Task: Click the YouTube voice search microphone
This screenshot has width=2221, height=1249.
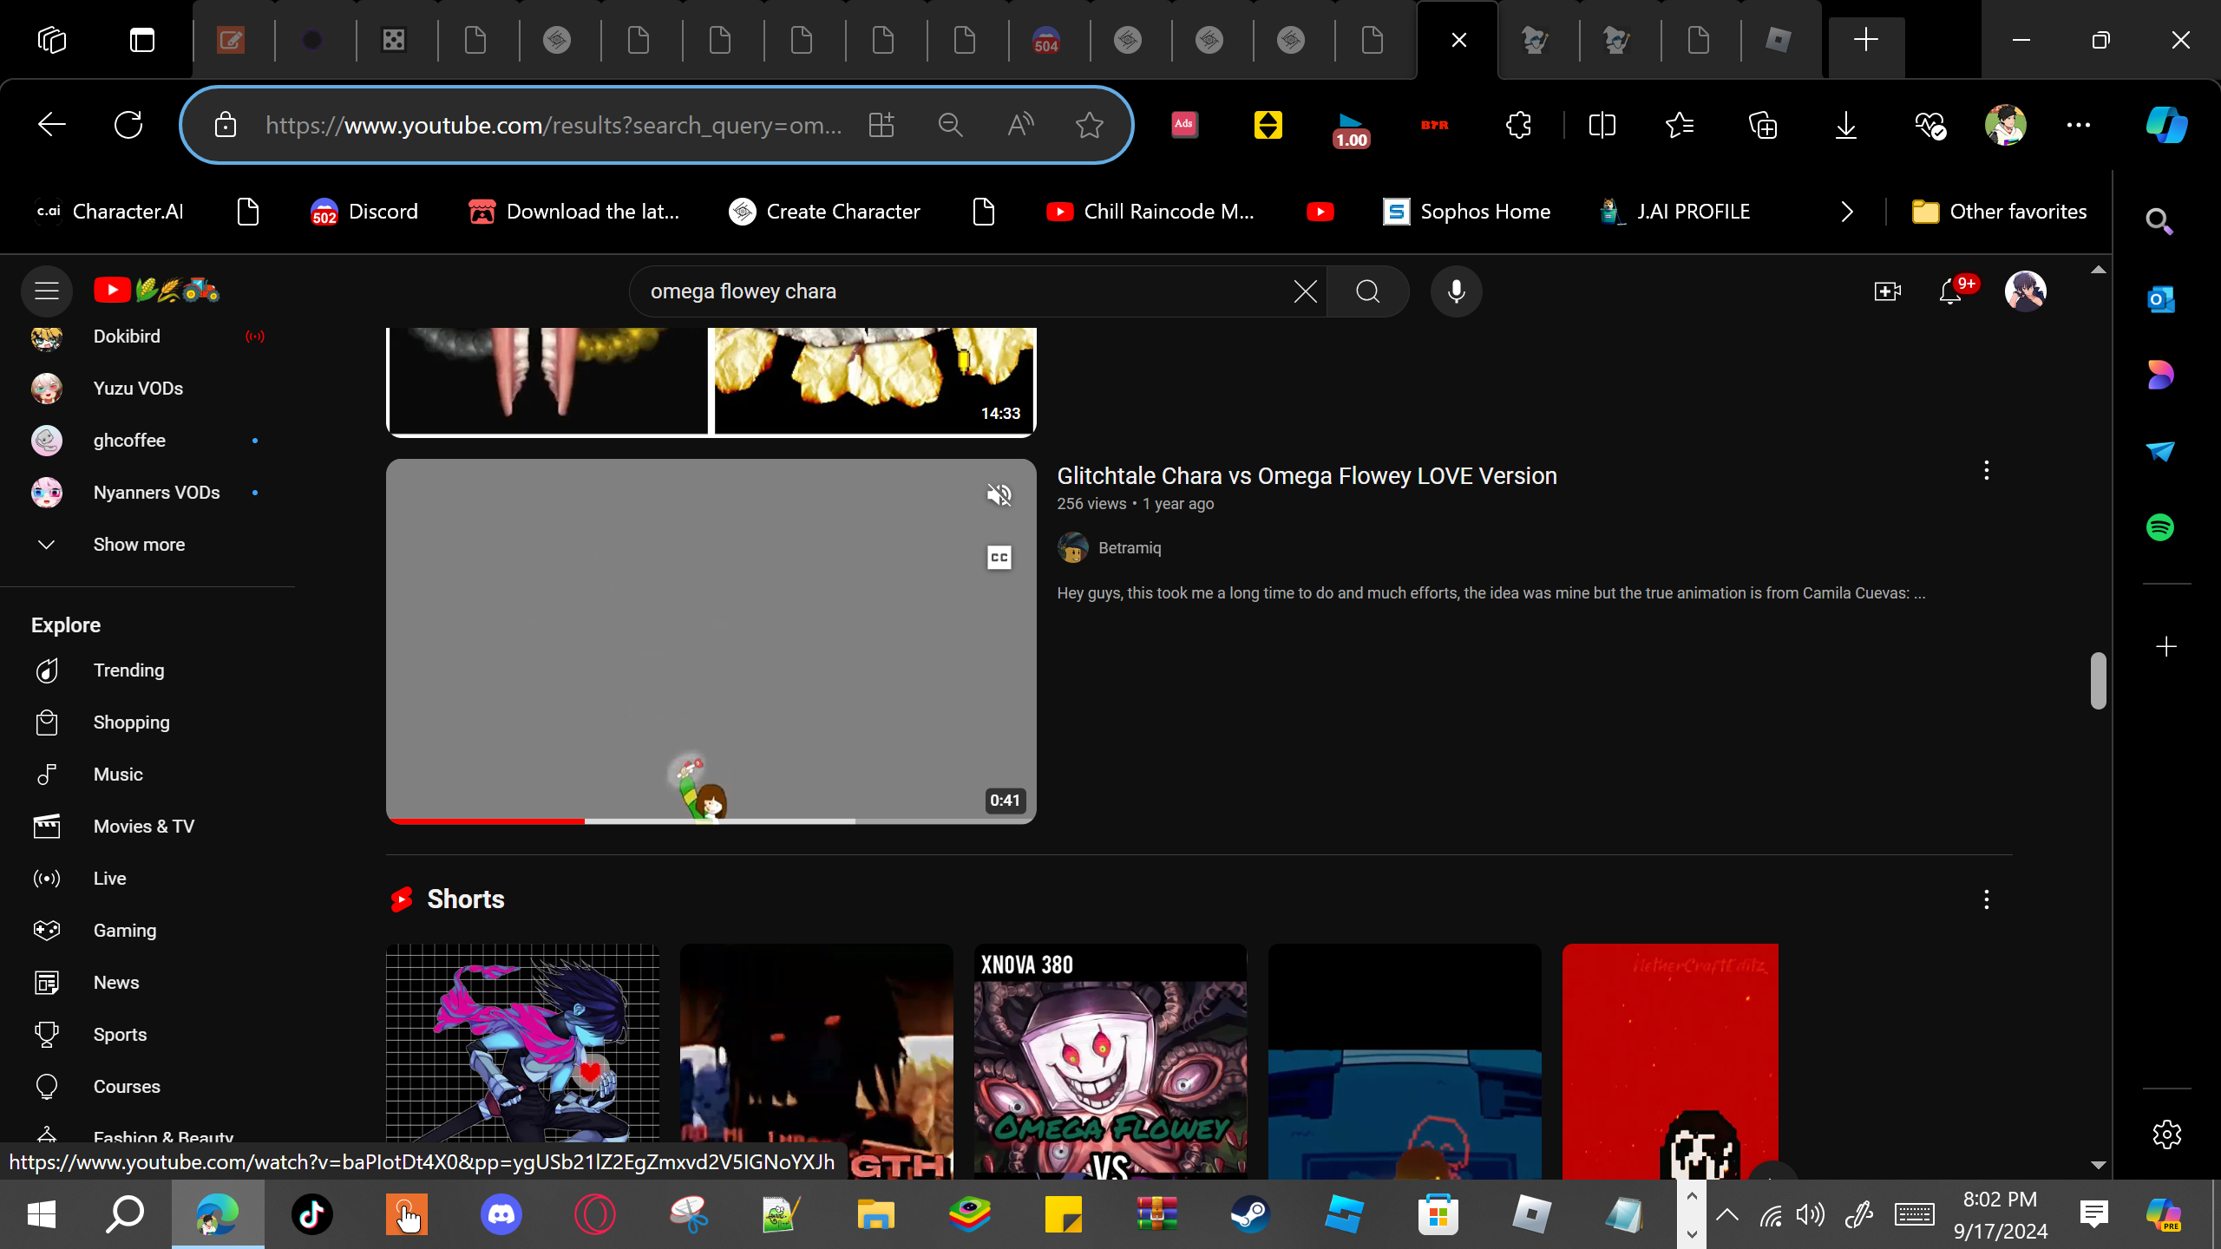Action: [x=1456, y=291]
